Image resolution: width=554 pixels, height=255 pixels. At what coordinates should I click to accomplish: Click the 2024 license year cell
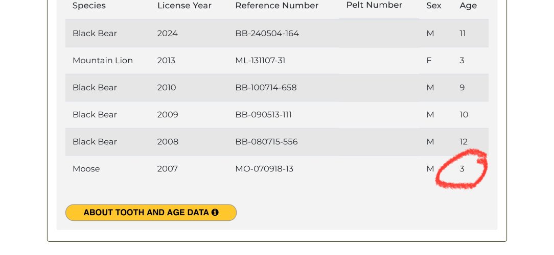166,33
